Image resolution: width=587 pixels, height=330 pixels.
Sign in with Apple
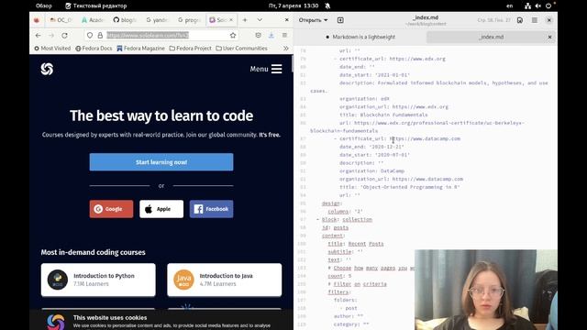(161, 209)
